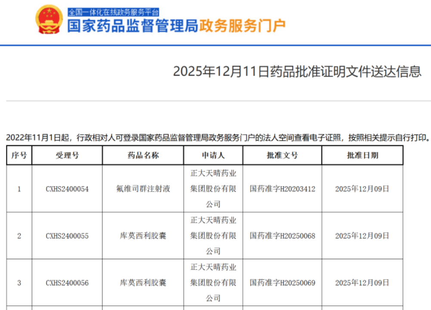Viewport: 431px width, 310px height.
Task: Select approval number 国药准字H20250068
Action: pyautogui.click(x=282, y=236)
